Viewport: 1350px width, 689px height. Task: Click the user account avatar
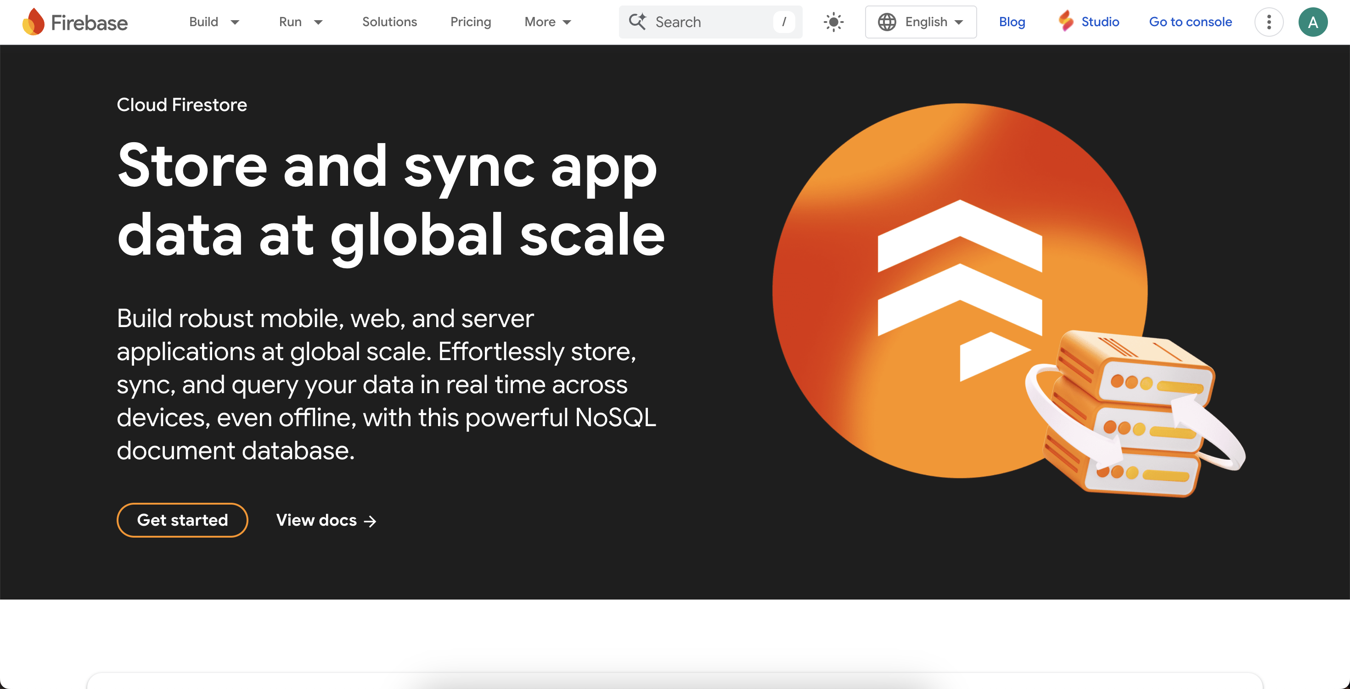pos(1313,22)
